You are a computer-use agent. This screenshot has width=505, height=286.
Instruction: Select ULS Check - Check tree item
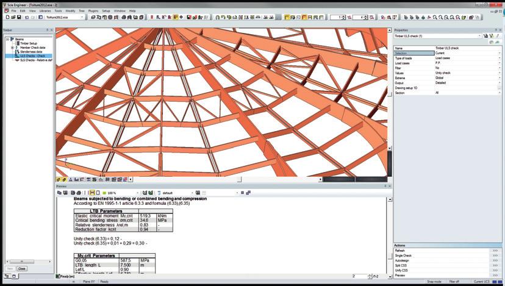pyautogui.click(x=32, y=55)
